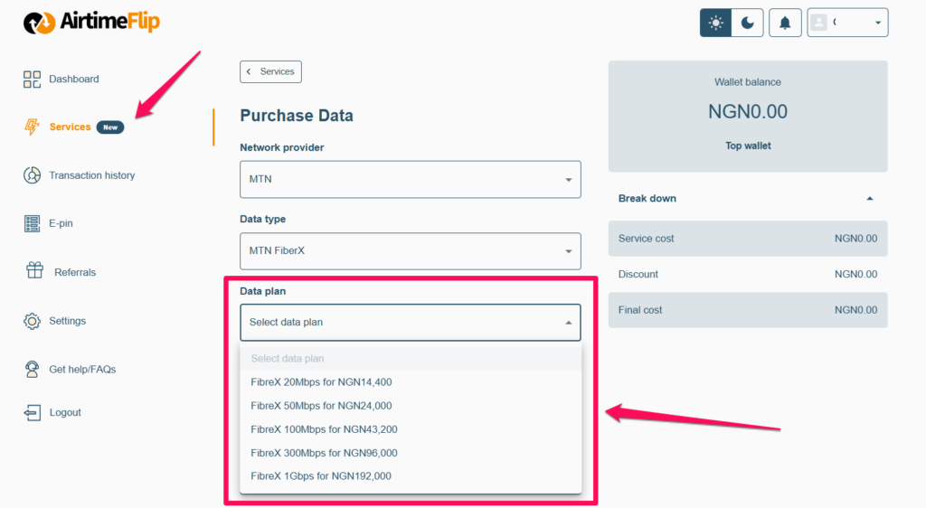
Task: Click the Top wallet link
Action: click(748, 146)
